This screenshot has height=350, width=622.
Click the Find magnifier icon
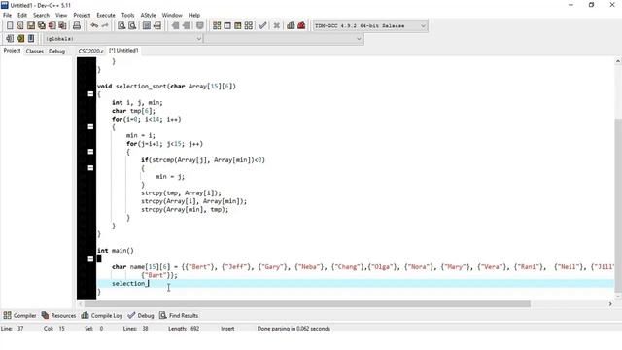(x=121, y=26)
